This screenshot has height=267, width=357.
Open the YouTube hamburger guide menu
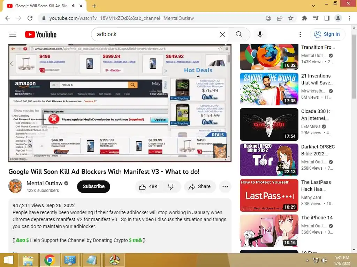tap(13, 34)
